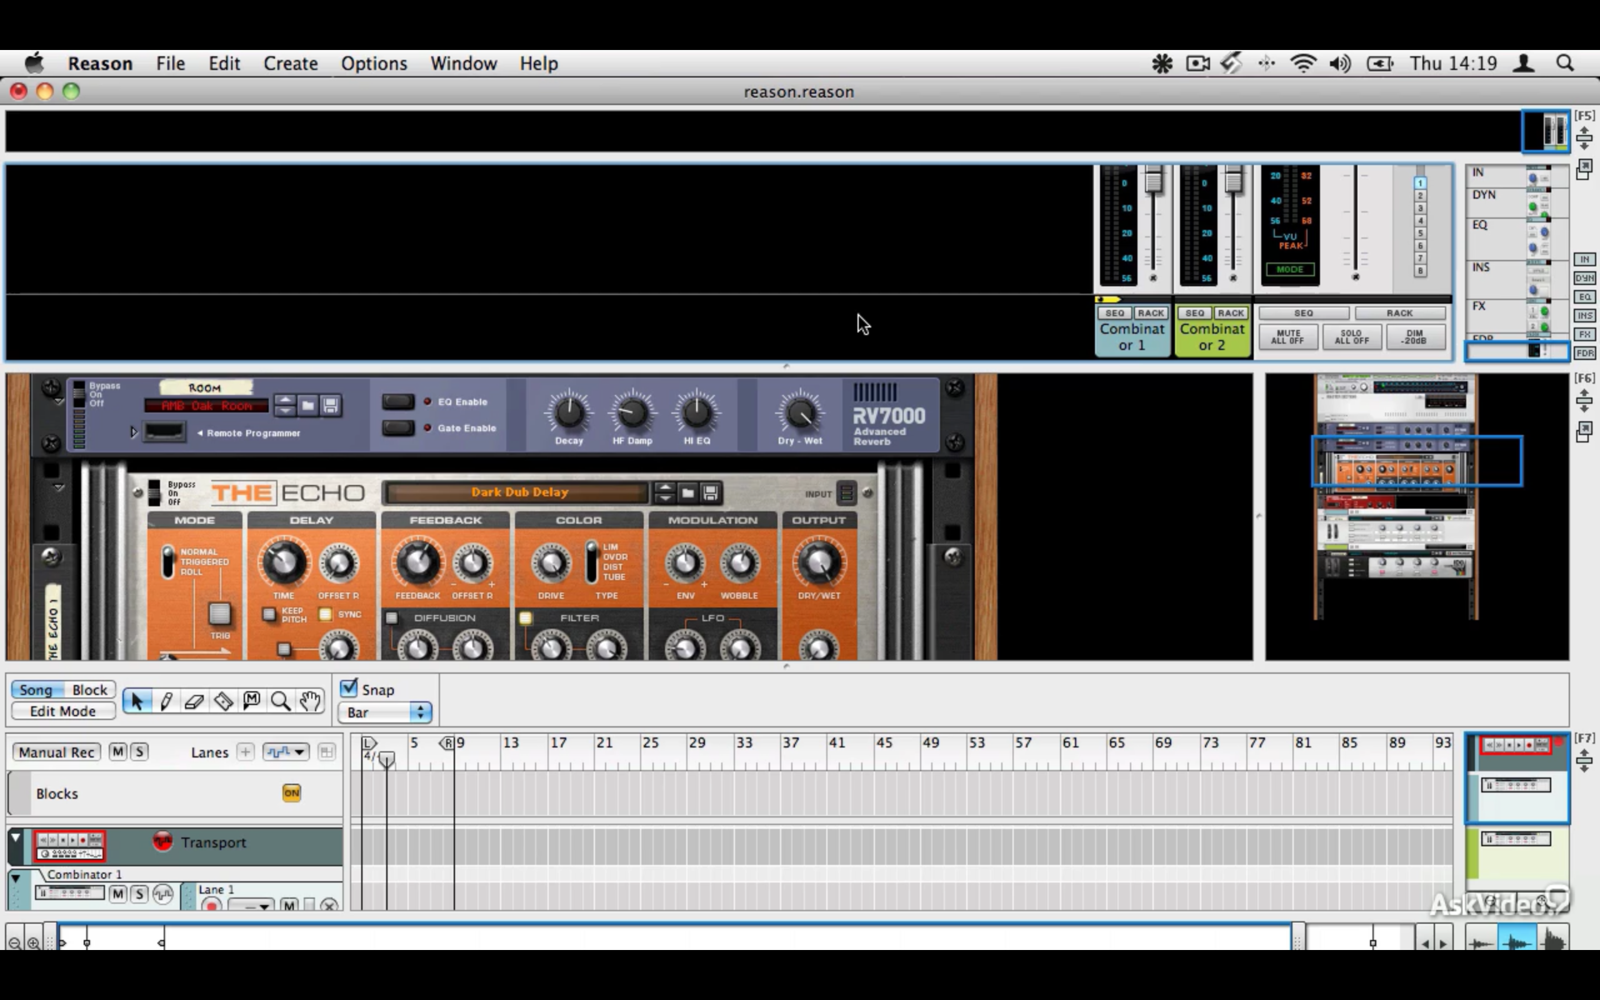Collapse the Transport track triangle
1600x1000 pixels.
(x=16, y=839)
